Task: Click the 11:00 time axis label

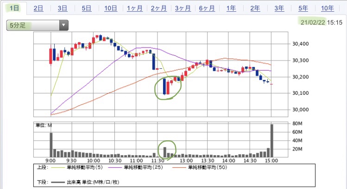Action: click(136, 161)
